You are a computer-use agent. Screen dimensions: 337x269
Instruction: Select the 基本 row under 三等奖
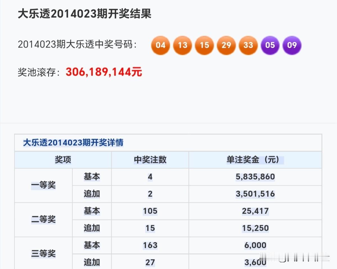[91, 245]
